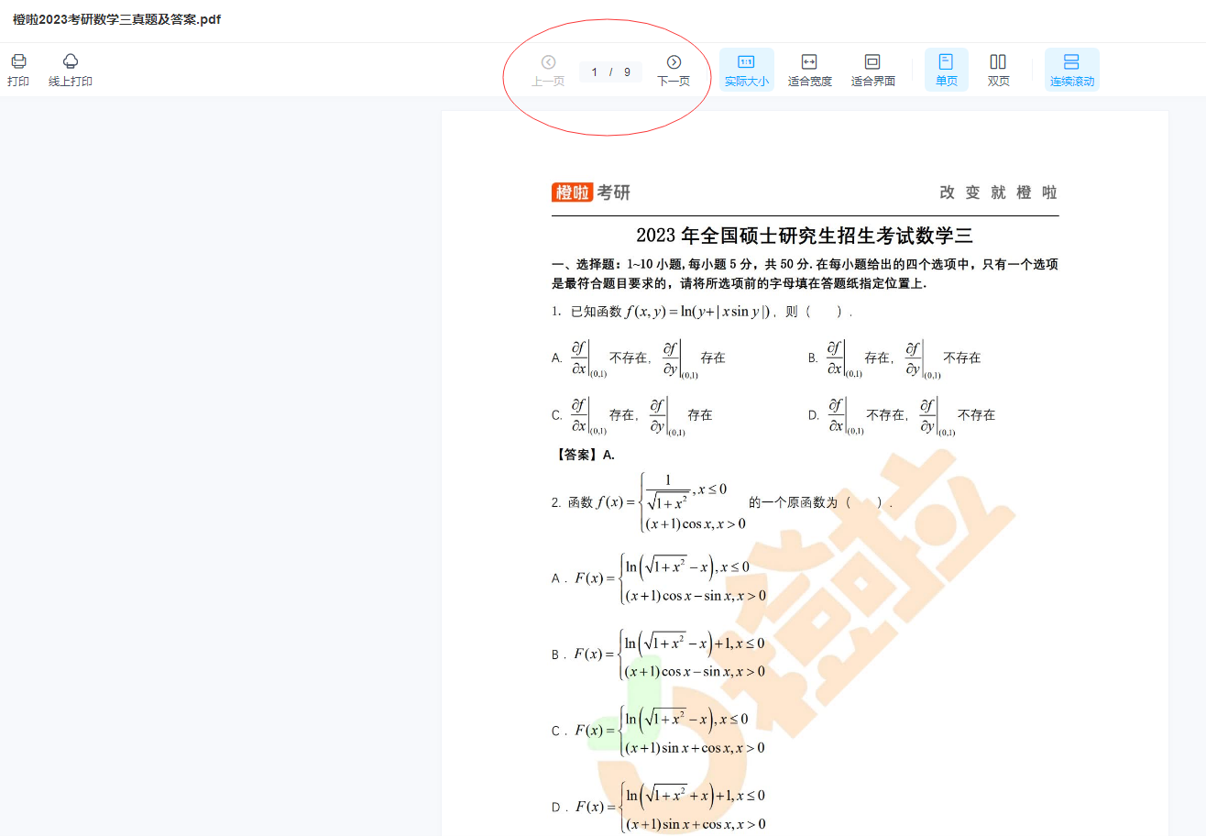Toggle continuous scrolling (连续滚动)
The width and height of the screenshot is (1206, 836).
[1071, 70]
